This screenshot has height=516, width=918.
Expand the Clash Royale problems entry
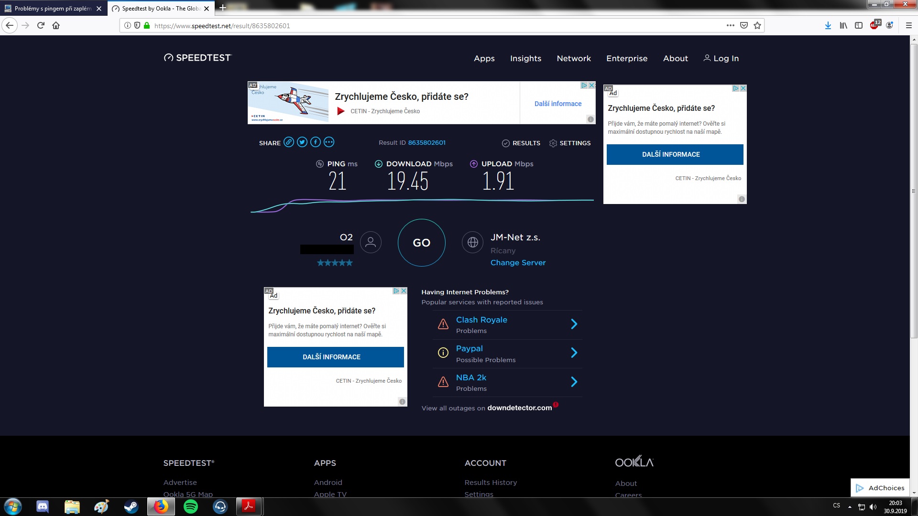coord(574,324)
